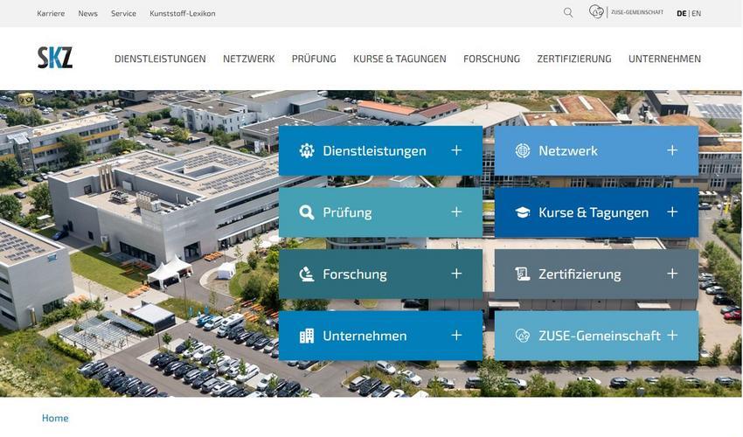The height and width of the screenshot is (437, 743).
Task: Click the gear icon beside Dienstleistungen tile
Action: (307, 150)
